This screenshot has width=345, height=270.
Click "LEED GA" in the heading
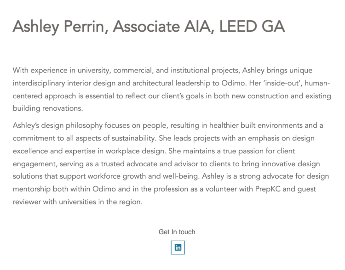252,27
